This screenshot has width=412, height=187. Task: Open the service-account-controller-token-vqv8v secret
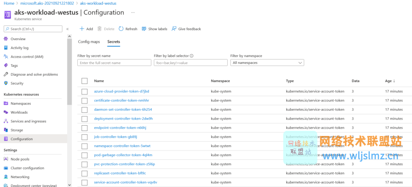[x=126, y=182]
